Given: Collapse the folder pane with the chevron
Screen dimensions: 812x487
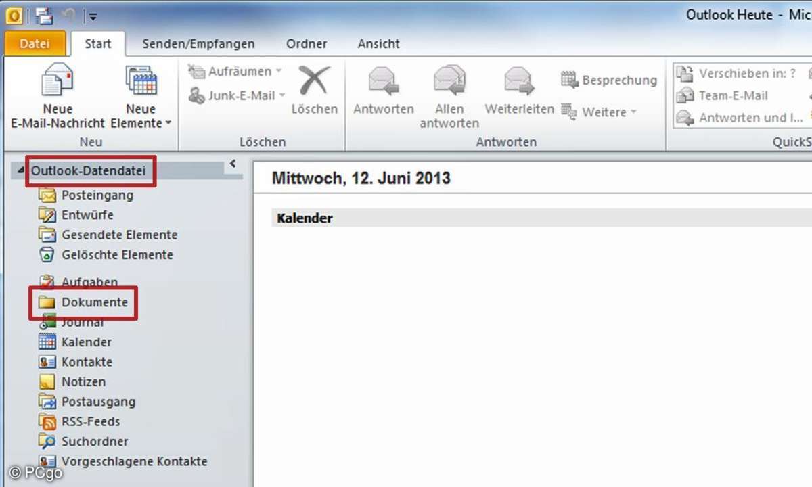Looking at the screenshot, I should pos(233,163).
